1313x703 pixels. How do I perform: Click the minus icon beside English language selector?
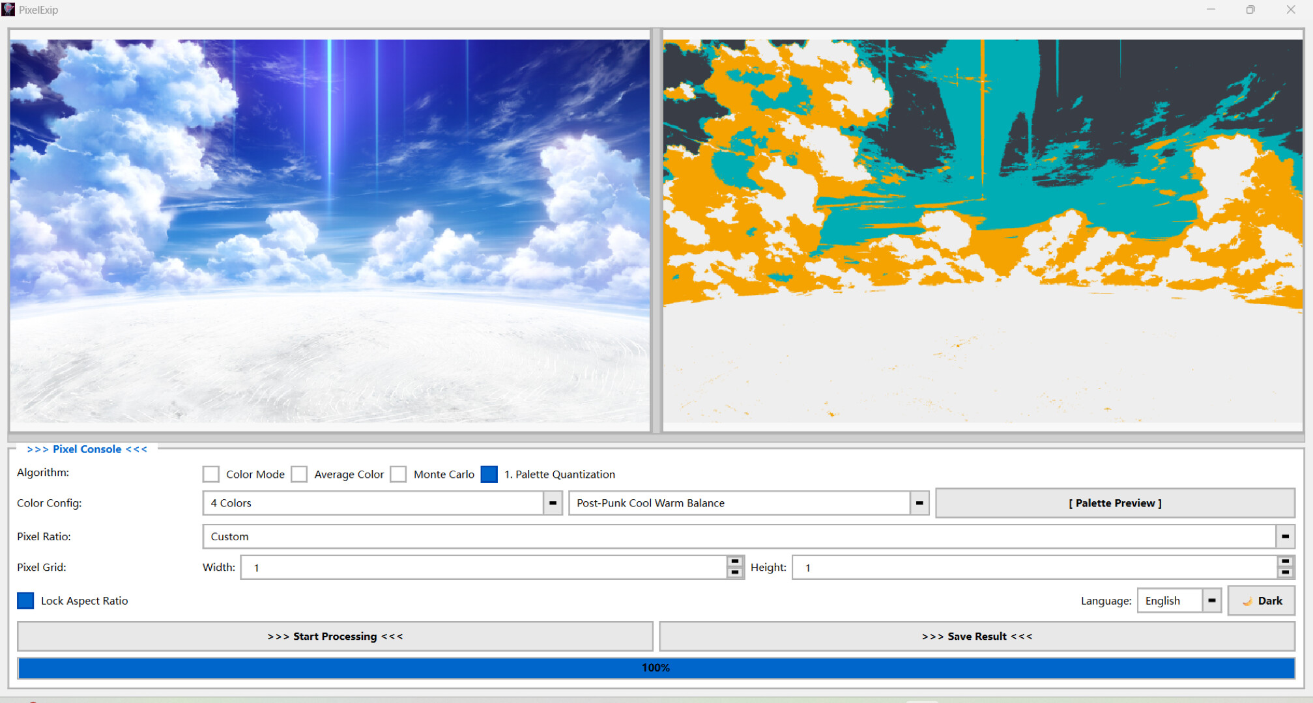click(1213, 600)
